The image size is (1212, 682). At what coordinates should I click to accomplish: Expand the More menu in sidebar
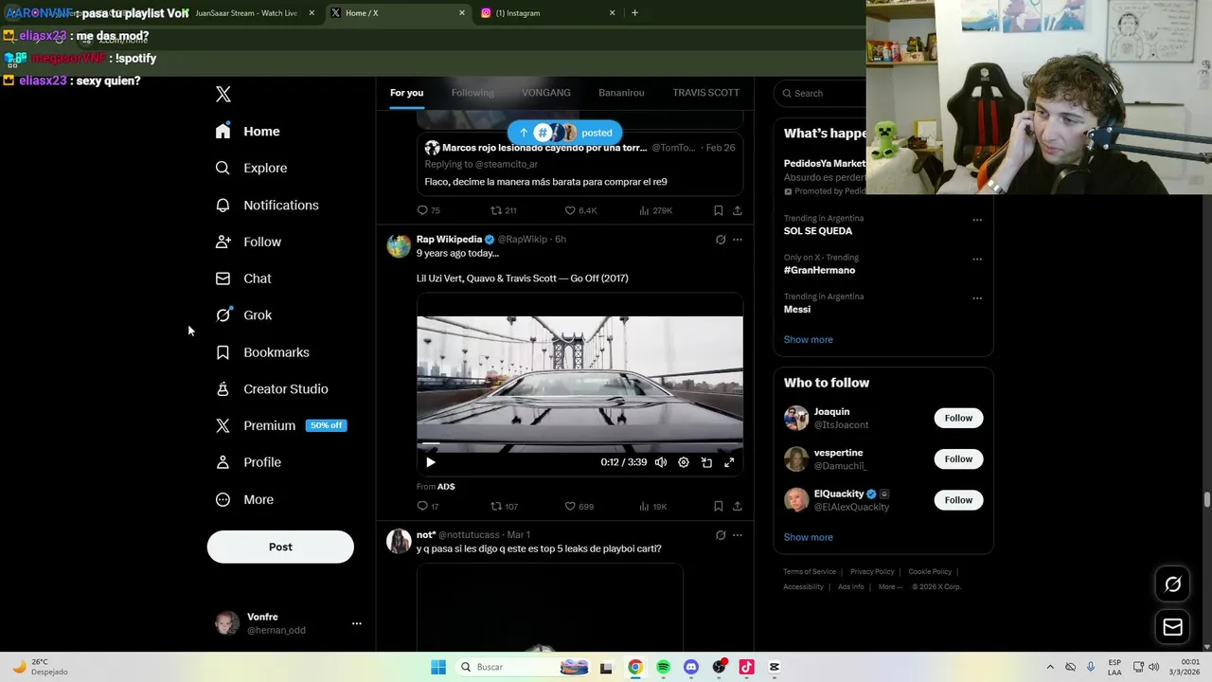click(x=245, y=499)
